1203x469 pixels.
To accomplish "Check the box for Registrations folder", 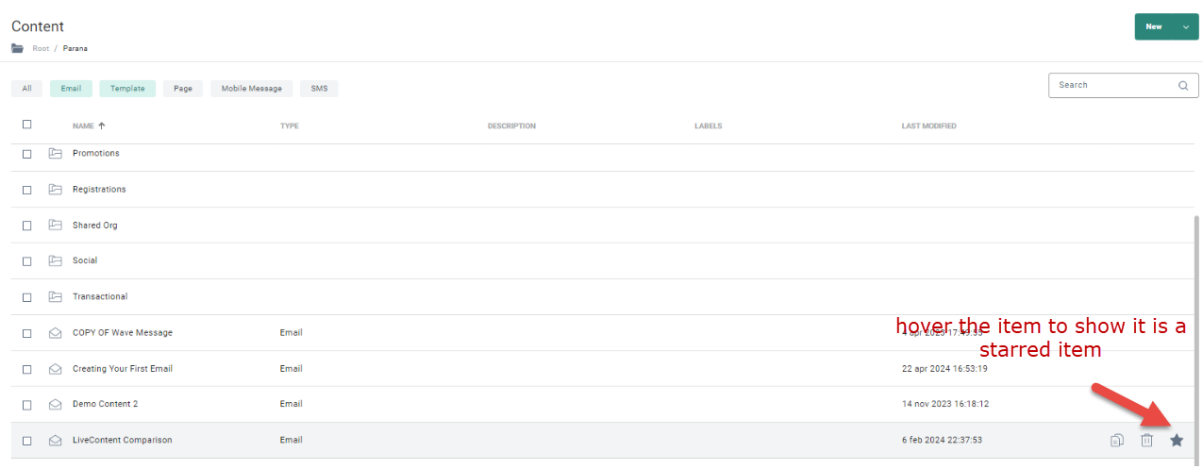I will [x=27, y=190].
